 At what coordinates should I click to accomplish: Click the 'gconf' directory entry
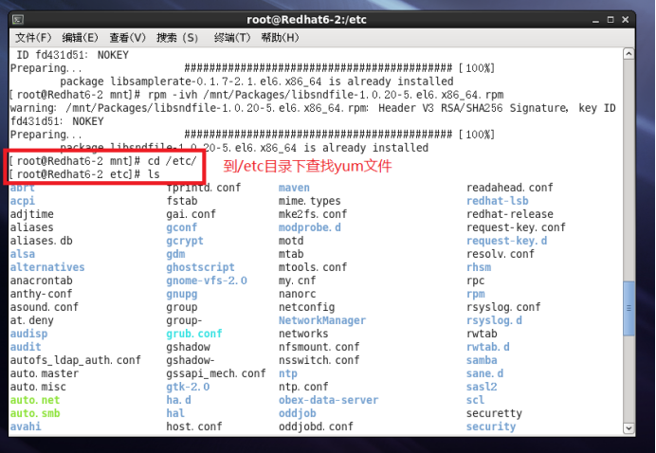pyautogui.click(x=182, y=227)
